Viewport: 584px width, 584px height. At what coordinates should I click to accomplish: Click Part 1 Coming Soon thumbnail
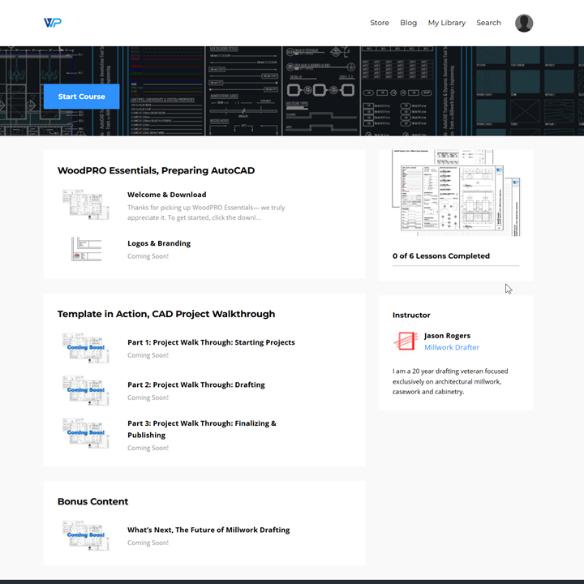point(86,348)
